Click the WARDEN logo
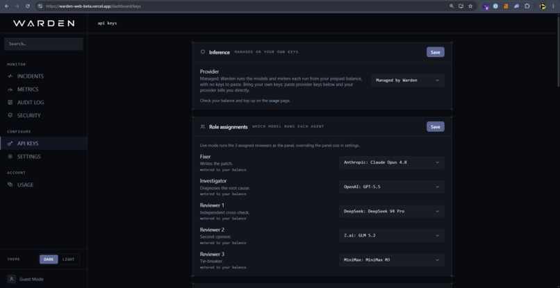The width and height of the screenshot is (560, 288). coord(44,24)
